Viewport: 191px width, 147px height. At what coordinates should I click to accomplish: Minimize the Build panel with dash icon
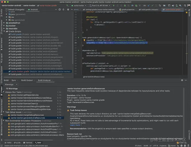(186, 80)
